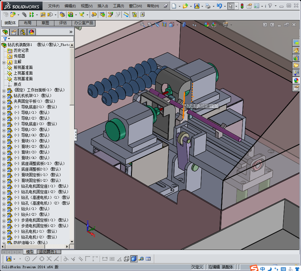Open the tree filter dropdown arrow

[9, 39]
